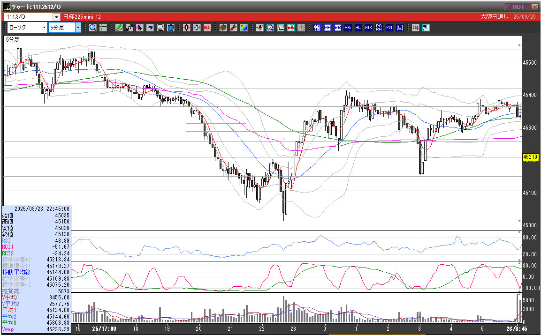Open the rainbow color settings icon
The image size is (541, 335).
point(244,28)
